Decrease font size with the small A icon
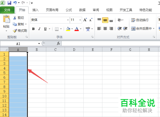 coord(91,20)
